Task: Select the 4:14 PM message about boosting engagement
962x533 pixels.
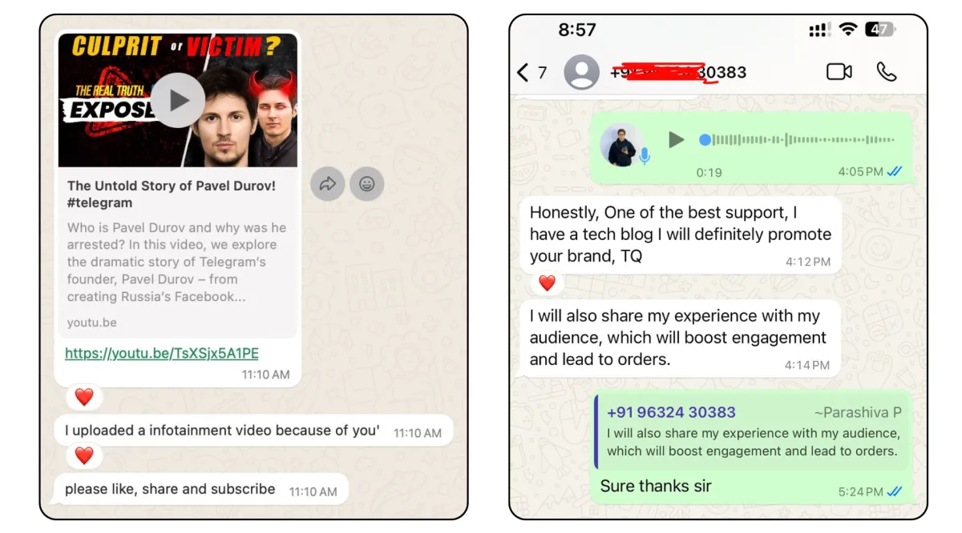Action: [x=681, y=338]
